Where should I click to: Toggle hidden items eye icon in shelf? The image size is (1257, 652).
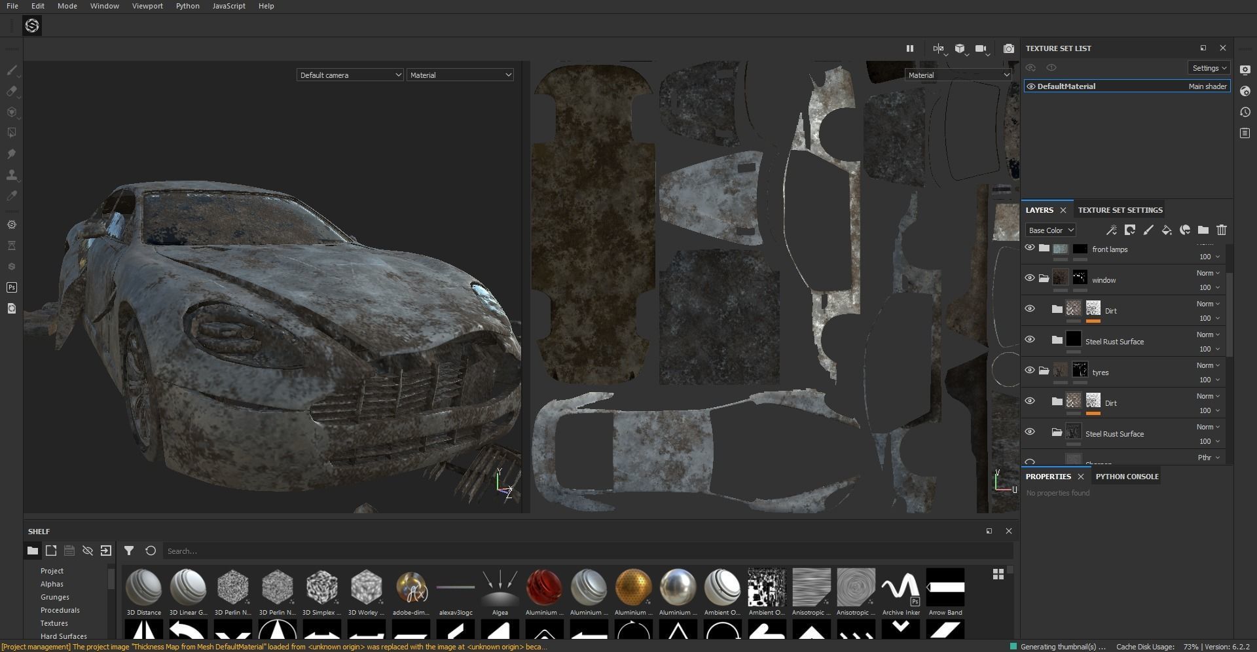tap(87, 551)
